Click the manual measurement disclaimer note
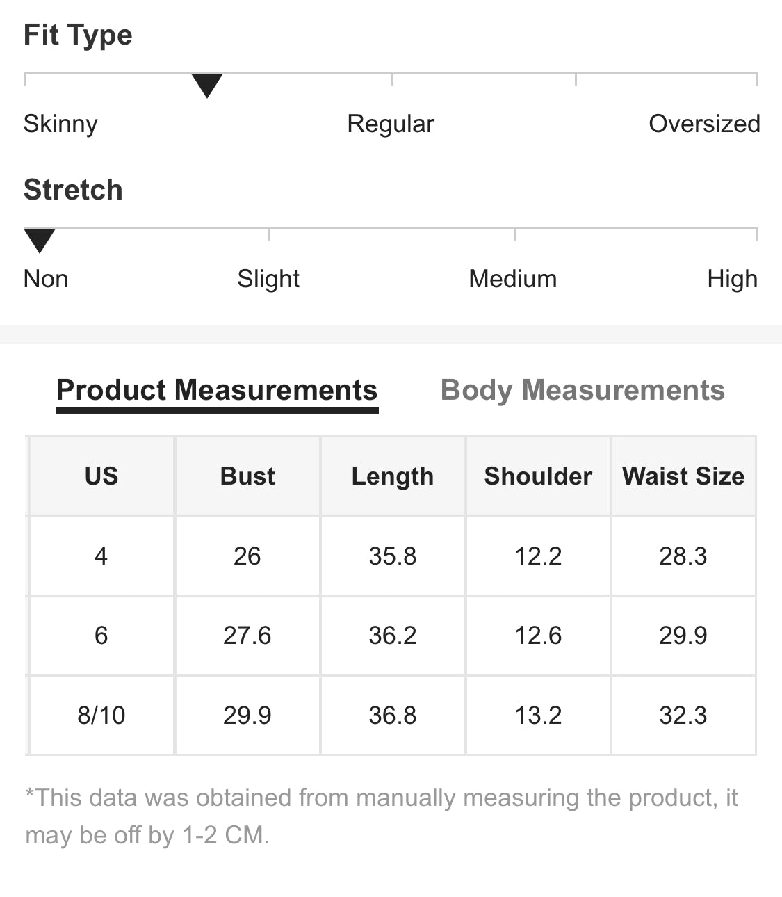The width and height of the screenshot is (782, 897). (382, 816)
